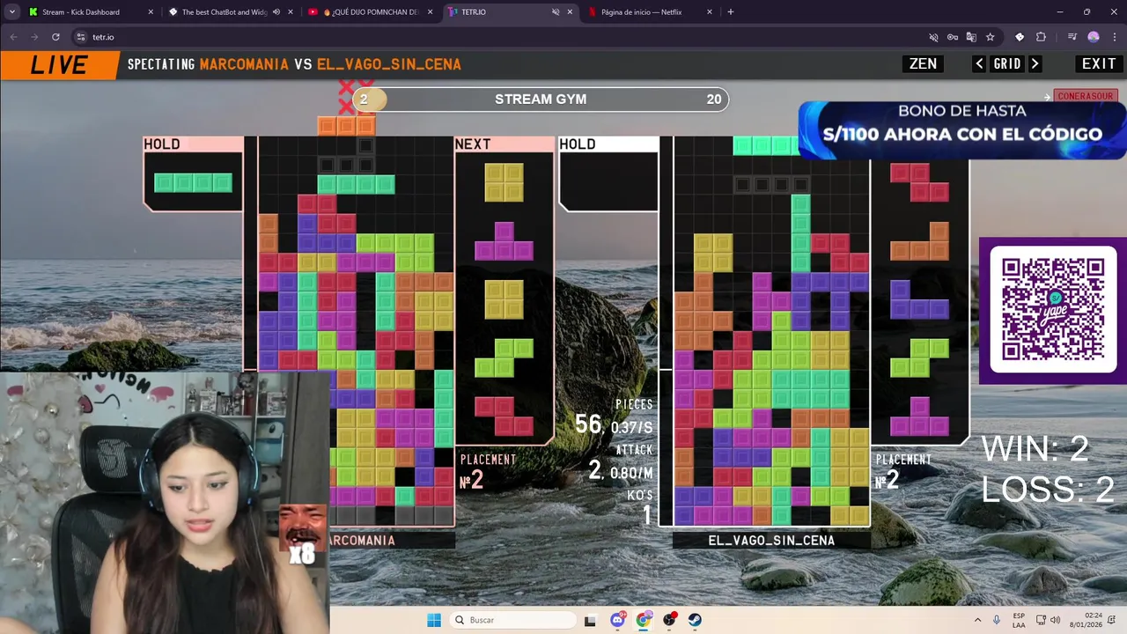Screen dimensions: 1127x634
Task: Open the ¿QUÉ DIJO POMNCHAN YouTube tab
Action: click(x=370, y=12)
